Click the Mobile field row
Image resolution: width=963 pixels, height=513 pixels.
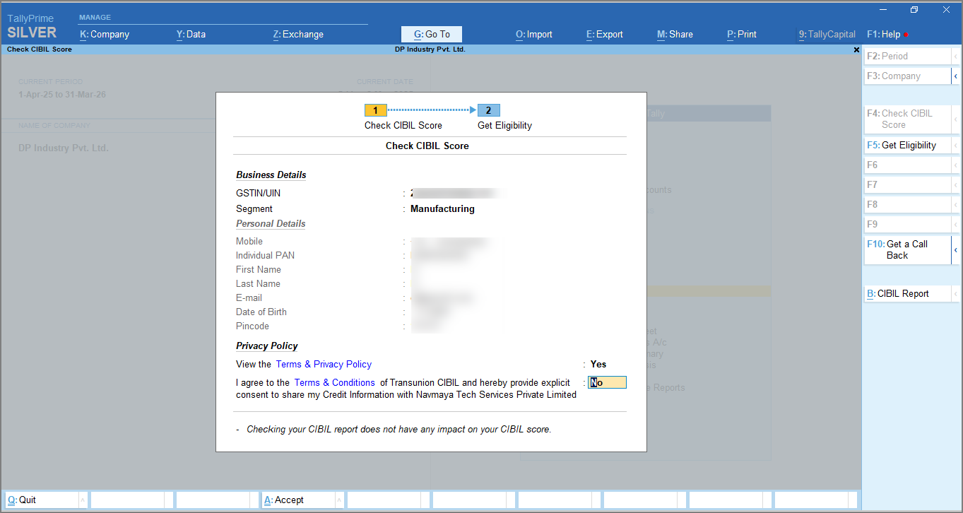pos(367,241)
